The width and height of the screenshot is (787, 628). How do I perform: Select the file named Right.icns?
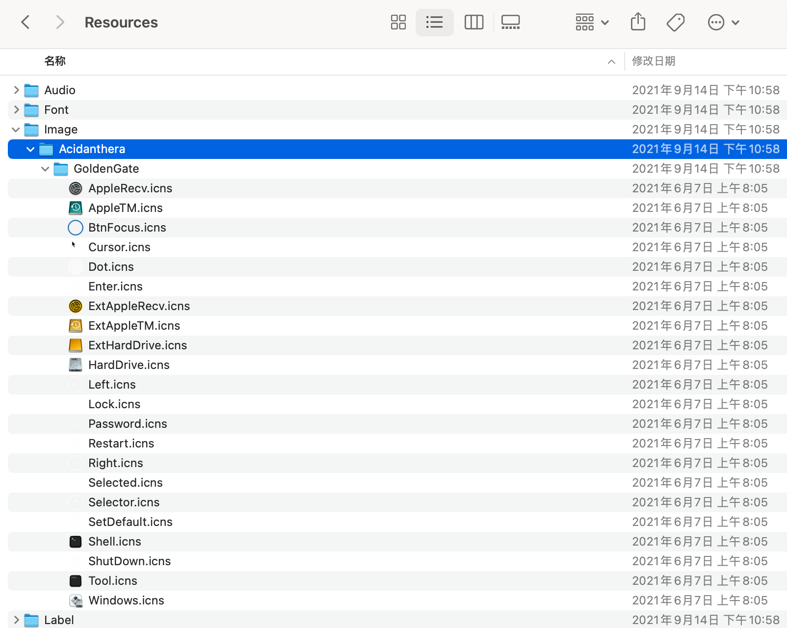pyautogui.click(x=116, y=463)
